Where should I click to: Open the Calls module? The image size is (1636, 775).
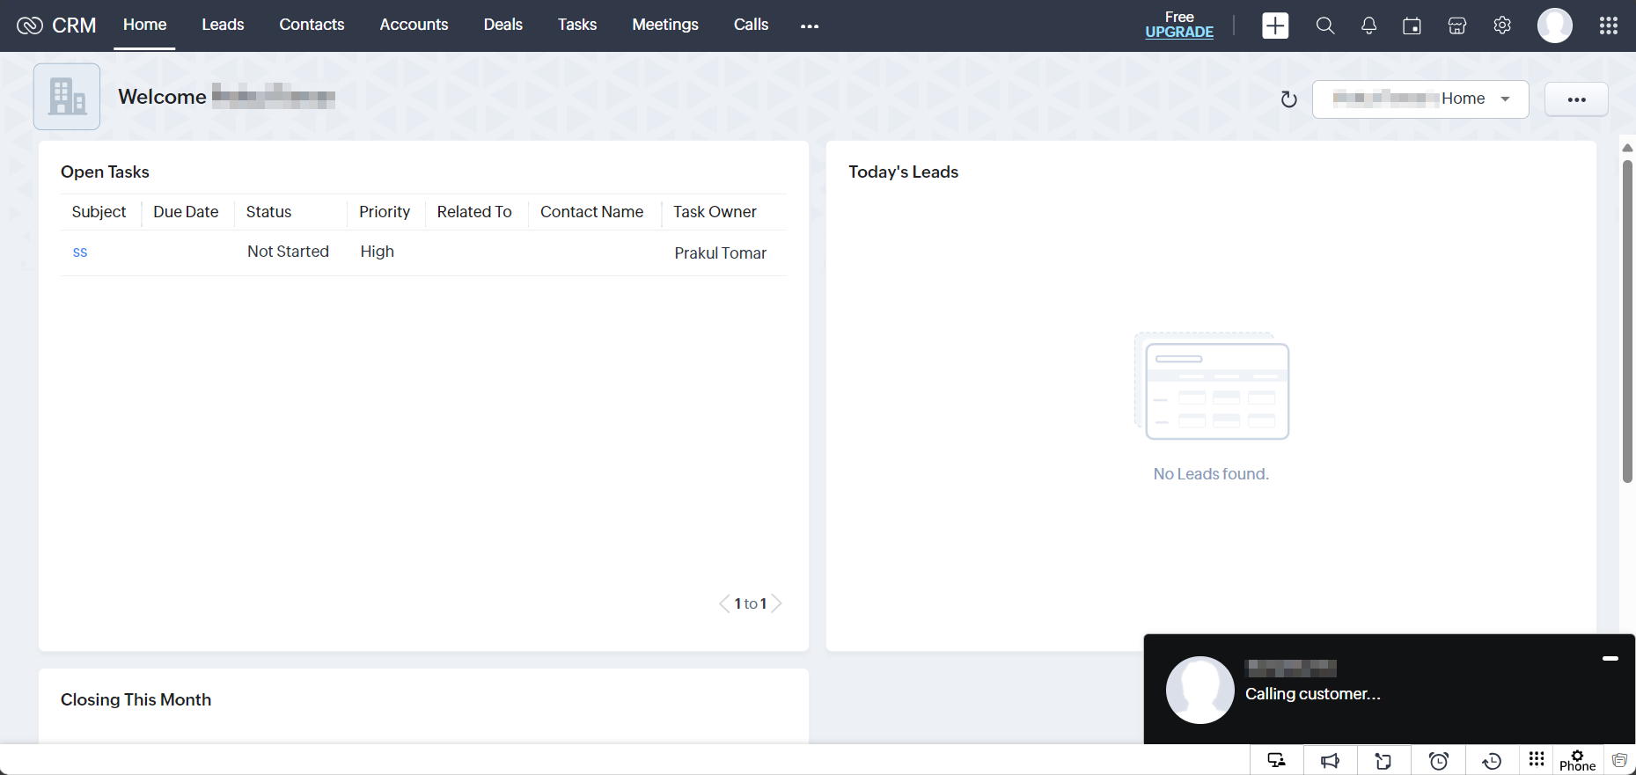click(x=751, y=25)
